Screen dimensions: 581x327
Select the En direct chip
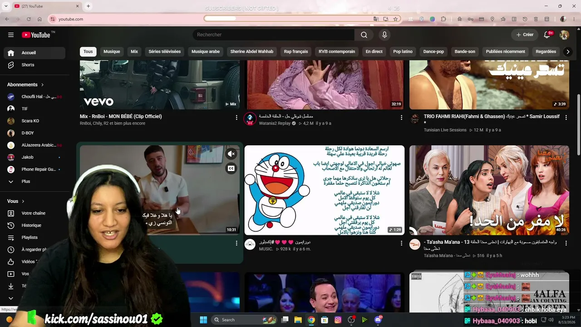(x=374, y=52)
